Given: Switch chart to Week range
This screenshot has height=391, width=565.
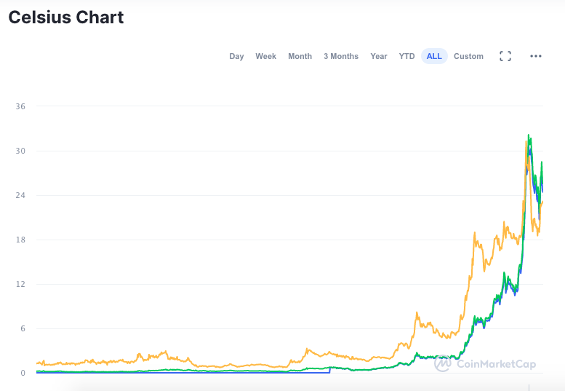Looking at the screenshot, I should click(265, 56).
